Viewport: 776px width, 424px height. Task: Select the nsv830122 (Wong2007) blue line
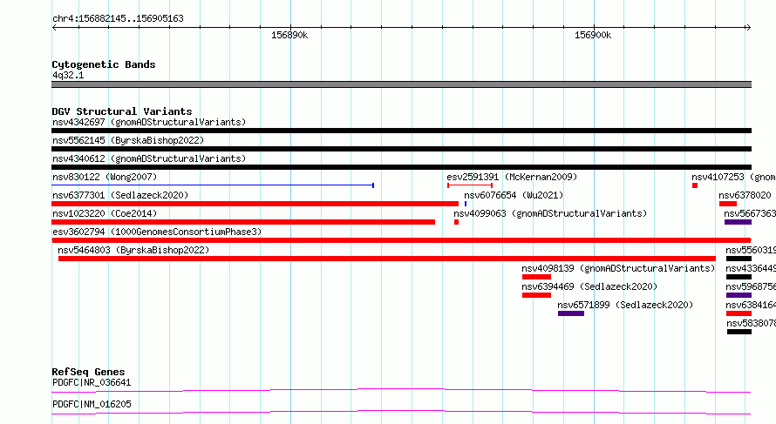pos(213,185)
